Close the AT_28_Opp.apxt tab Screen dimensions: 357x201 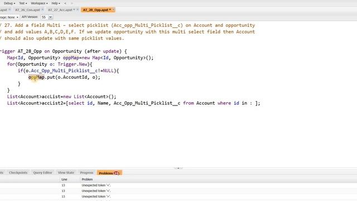tap(113, 9)
